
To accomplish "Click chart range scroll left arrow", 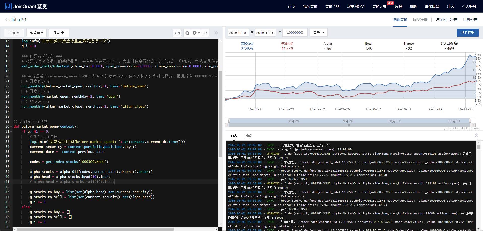I will (x=227, y=125).
